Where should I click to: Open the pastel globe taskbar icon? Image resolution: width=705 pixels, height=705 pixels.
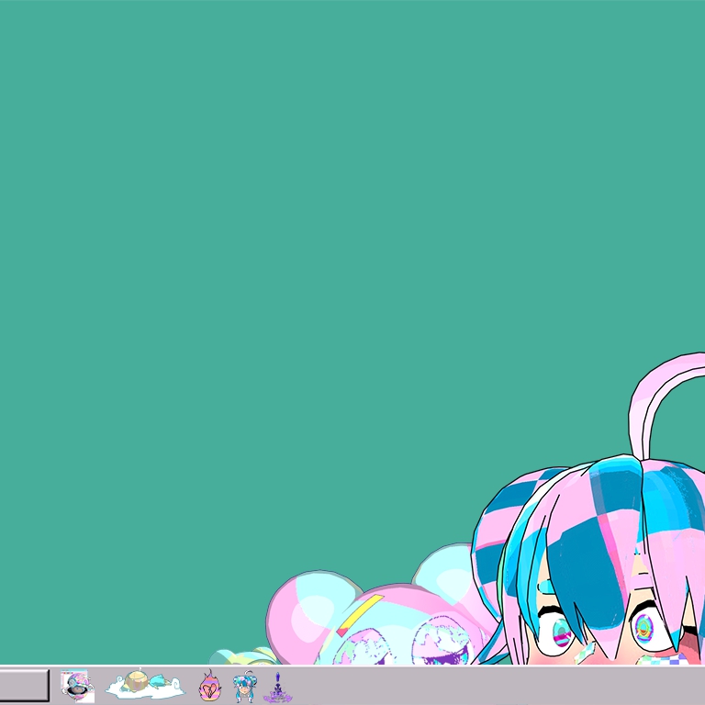click(77, 686)
